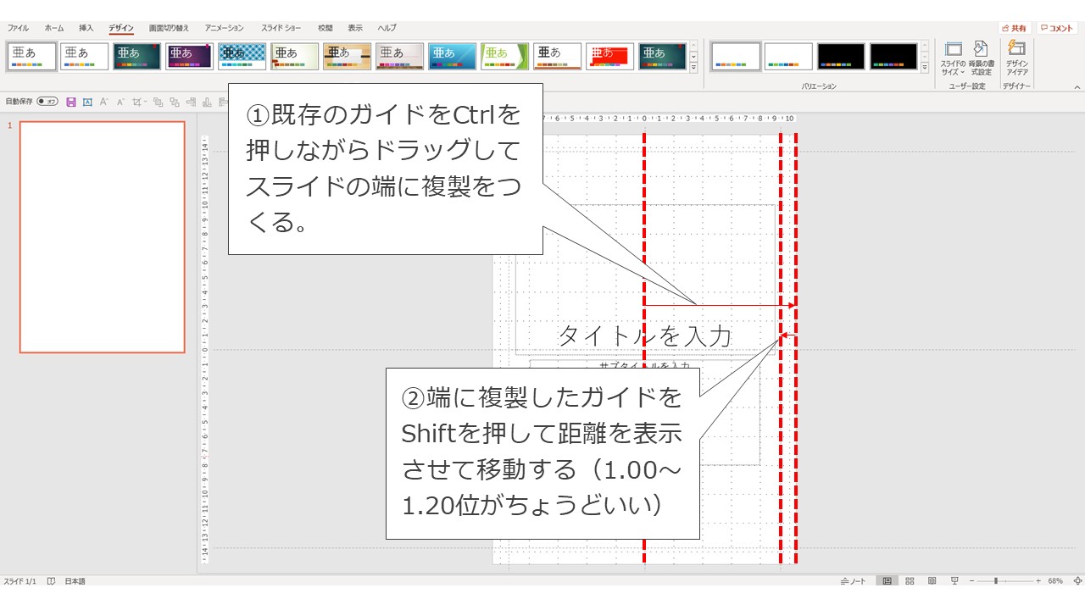The height and width of the screenshot is (610, 1085).
Task: Toggle the ノート notes pane button
Action: tap(854, 581)
